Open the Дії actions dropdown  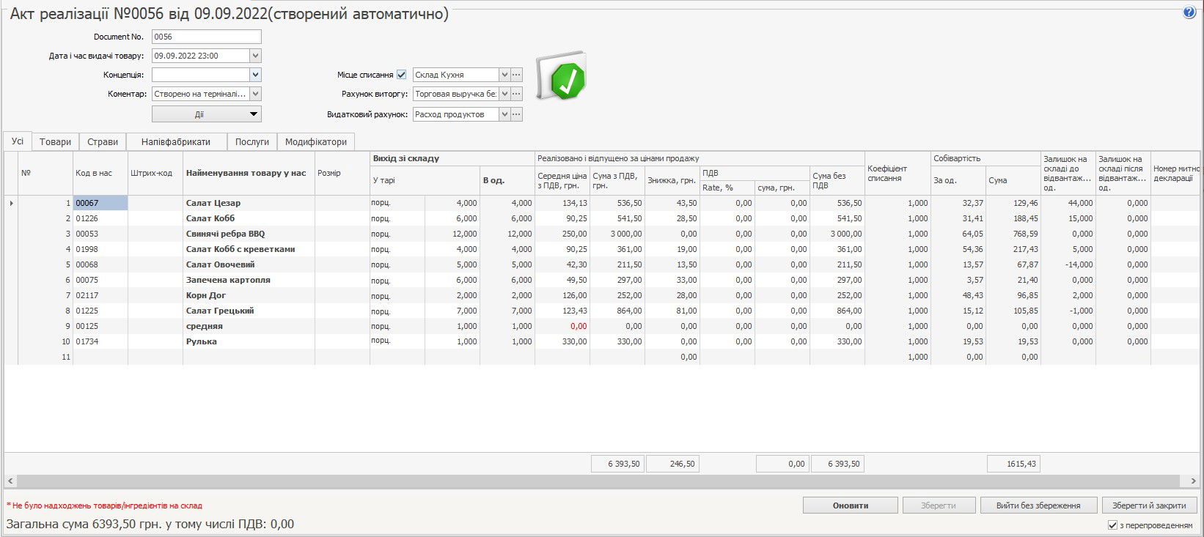207,114
